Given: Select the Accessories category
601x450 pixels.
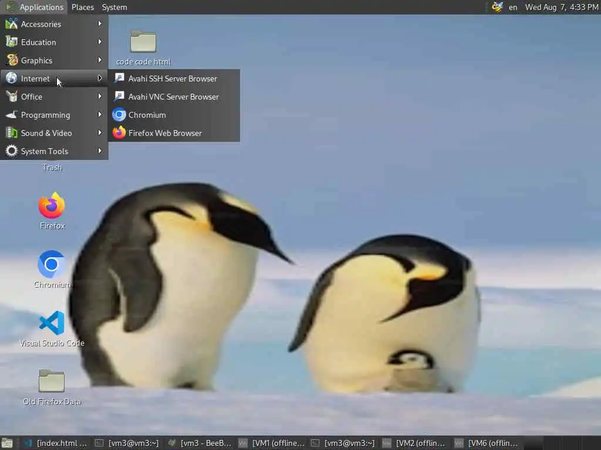Looking at the screenshot, I should 54,23.
